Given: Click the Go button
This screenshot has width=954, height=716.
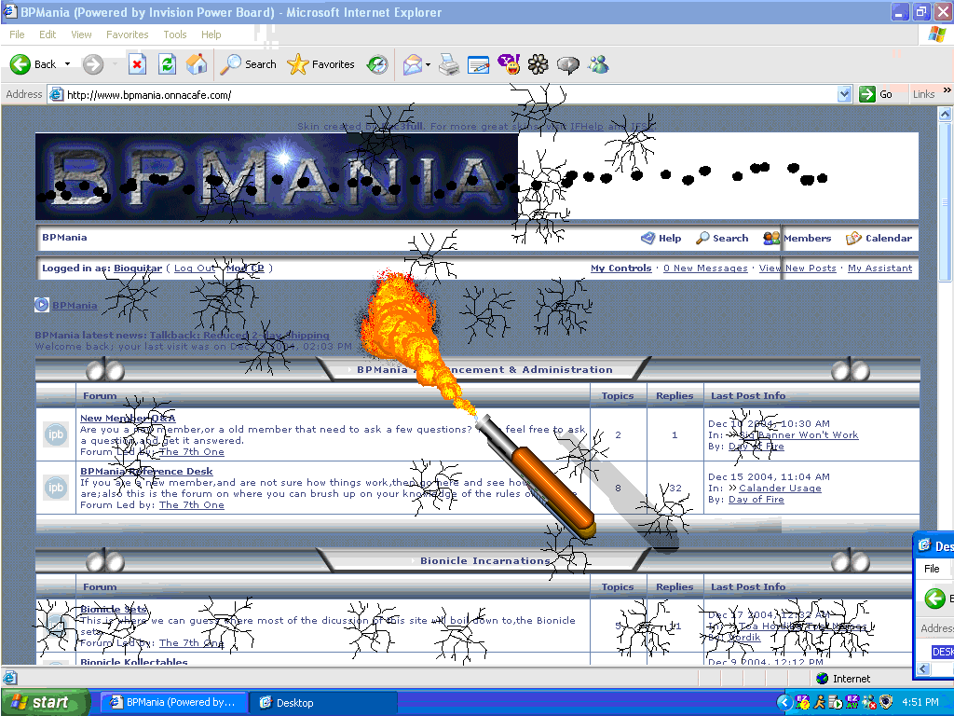Looking at the screenshot, I should coord(876,94).
